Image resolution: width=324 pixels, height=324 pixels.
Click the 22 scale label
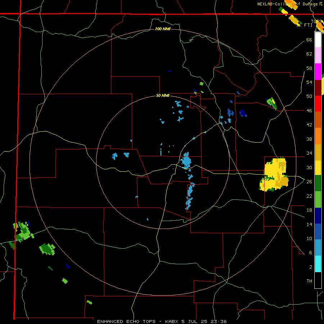(x=309, y=196)
